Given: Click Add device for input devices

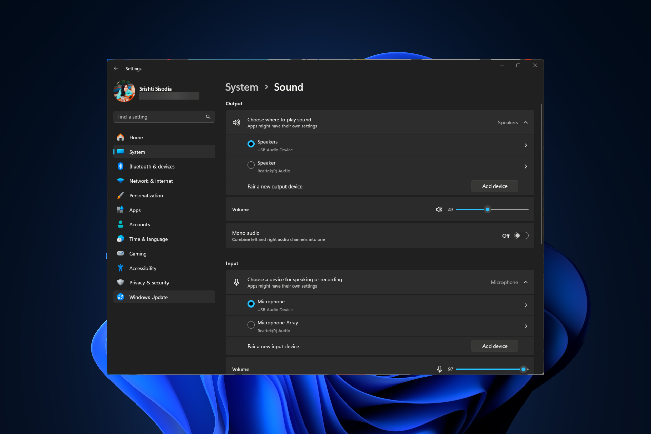Looking at the screenshot, I should click(494, 346).
